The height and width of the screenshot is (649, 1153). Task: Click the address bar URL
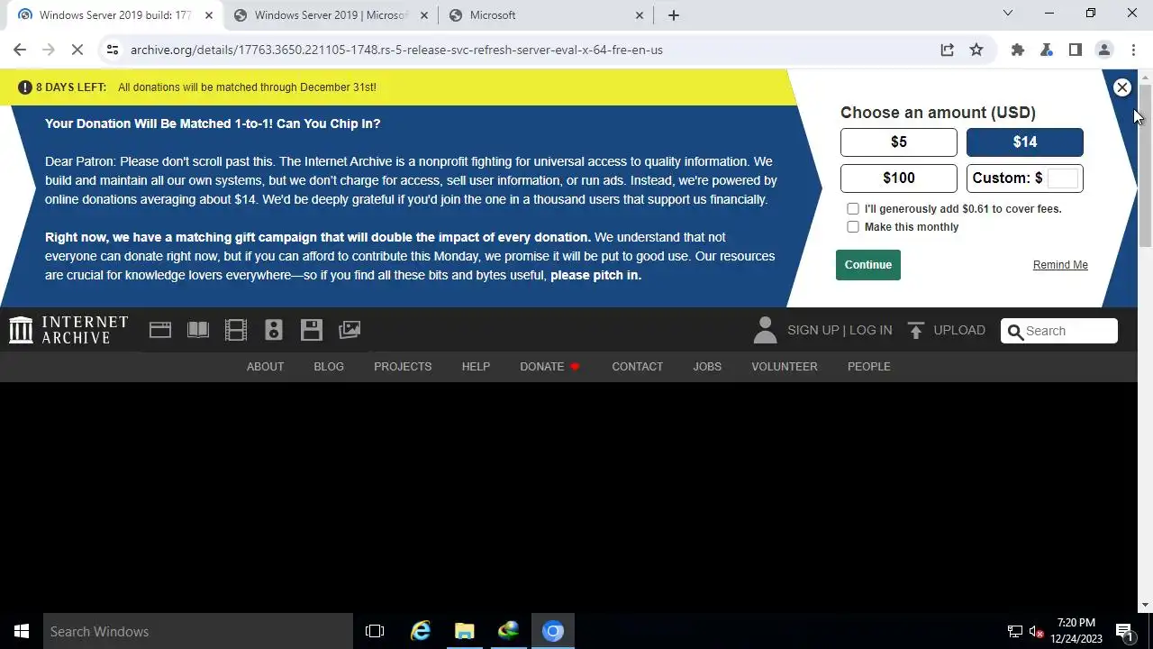pyautogui.click(x=396, y=50)
